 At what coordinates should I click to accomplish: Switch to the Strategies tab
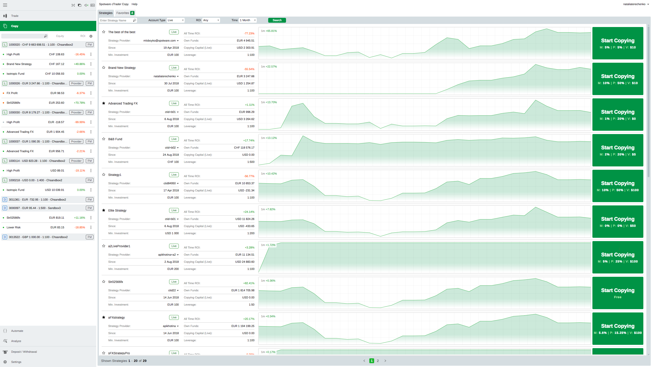pyautogui.click(x=106, y=13)
